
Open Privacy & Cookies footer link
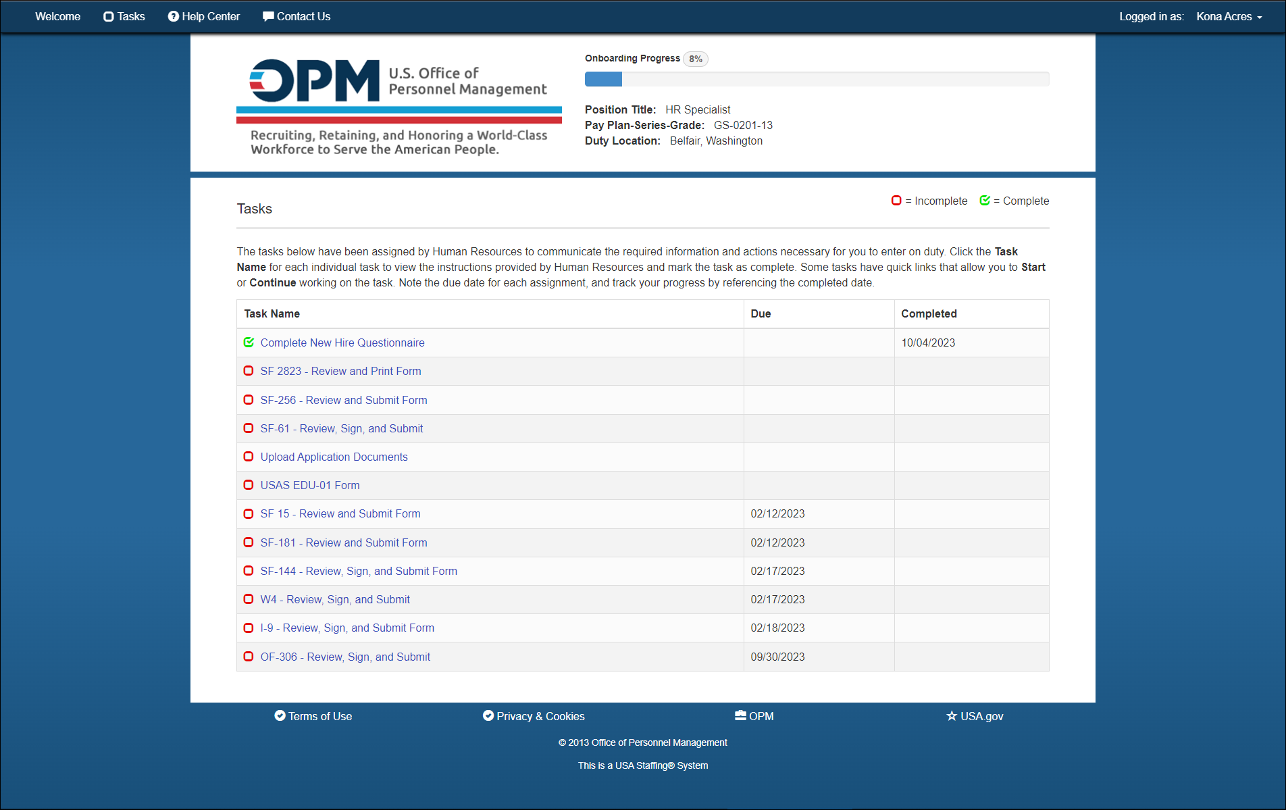[x=534, y=716]
